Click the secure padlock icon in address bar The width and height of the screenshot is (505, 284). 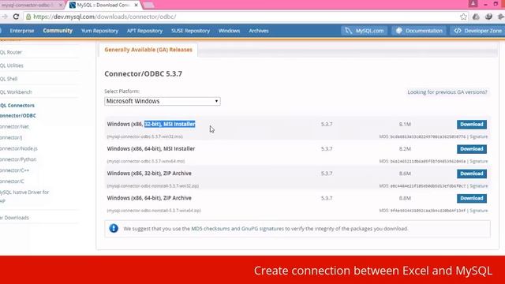[x=28, y=17]
